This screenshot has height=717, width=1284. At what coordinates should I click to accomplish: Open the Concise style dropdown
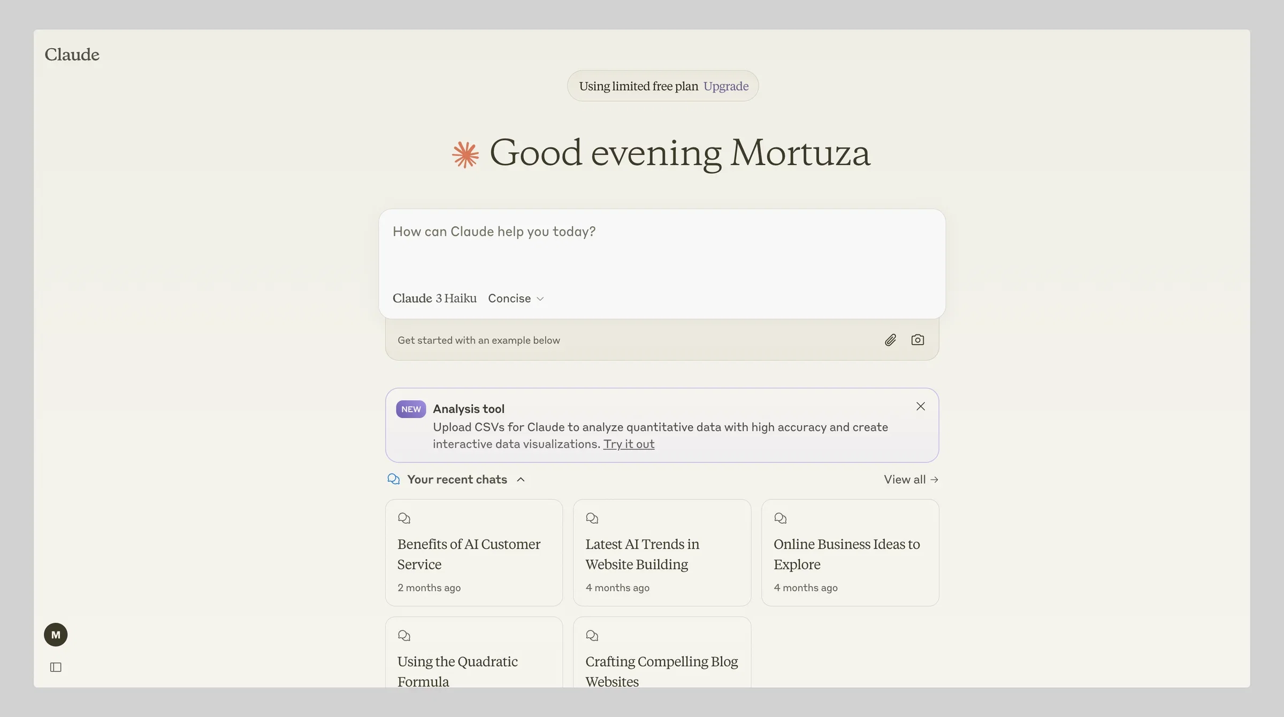click(516, 298)
